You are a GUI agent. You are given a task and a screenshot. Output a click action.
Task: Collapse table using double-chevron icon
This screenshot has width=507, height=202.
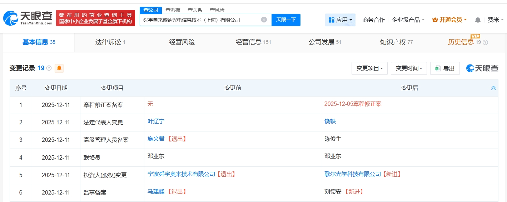click(493, 88)
